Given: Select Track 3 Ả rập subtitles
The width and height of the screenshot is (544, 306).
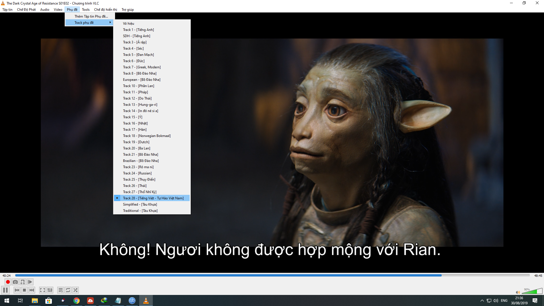Looking at the screenshot, I should click(152, 42).
